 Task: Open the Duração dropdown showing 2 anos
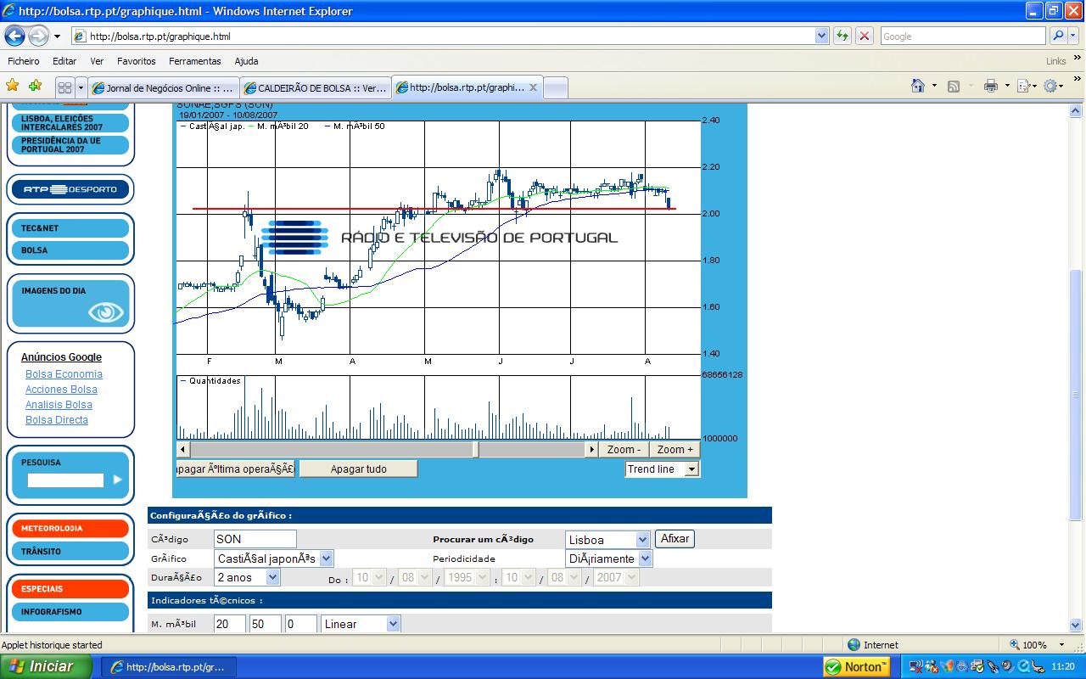272,577
